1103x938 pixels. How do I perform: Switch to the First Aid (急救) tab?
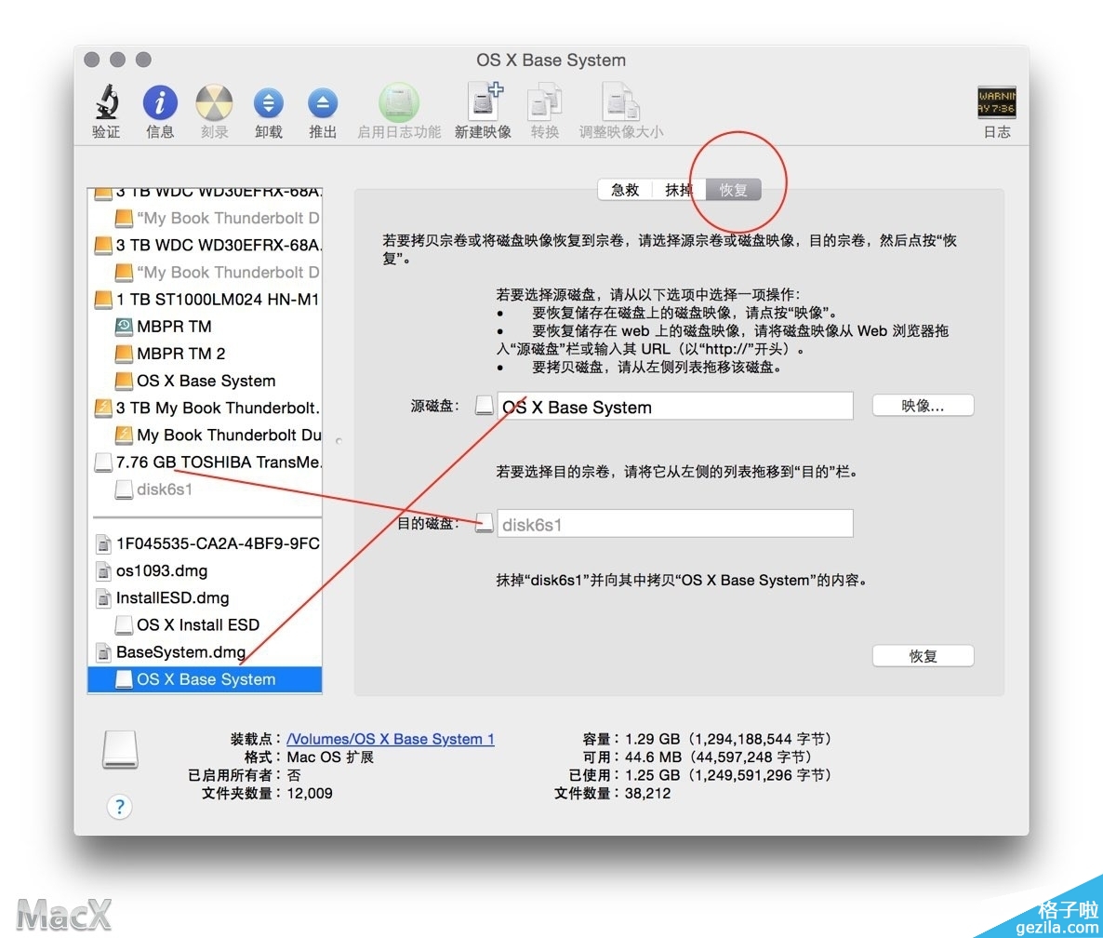[625, 190]
